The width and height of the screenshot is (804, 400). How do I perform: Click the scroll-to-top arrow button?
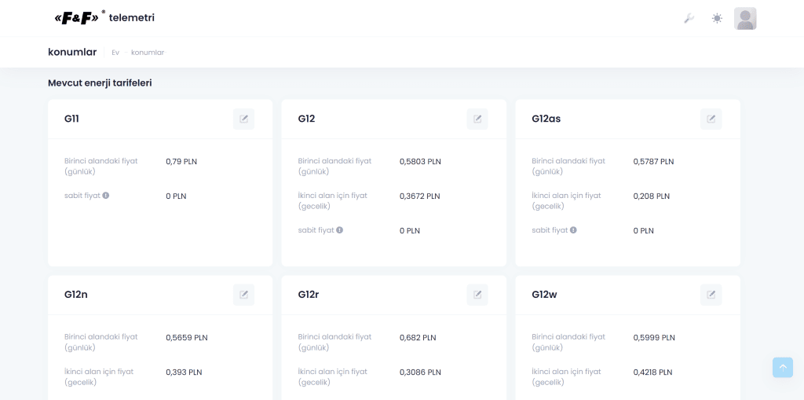pos(783,368)
